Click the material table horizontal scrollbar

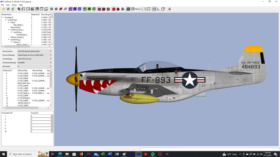coord(26,108)
